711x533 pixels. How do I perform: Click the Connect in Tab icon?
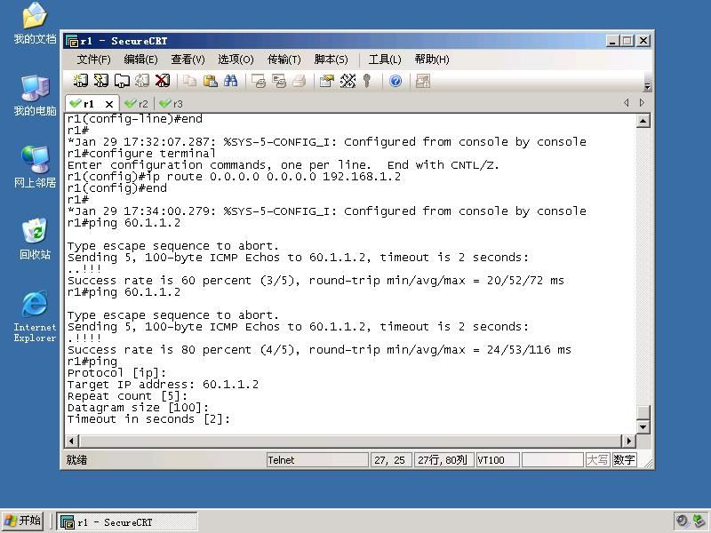122,81
